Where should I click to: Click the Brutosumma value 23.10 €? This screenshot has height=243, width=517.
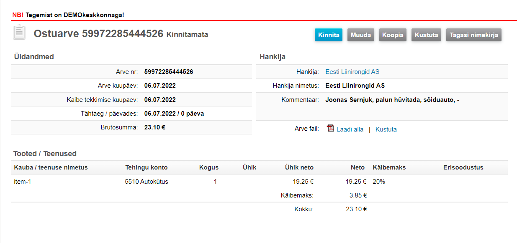(155, 127)
